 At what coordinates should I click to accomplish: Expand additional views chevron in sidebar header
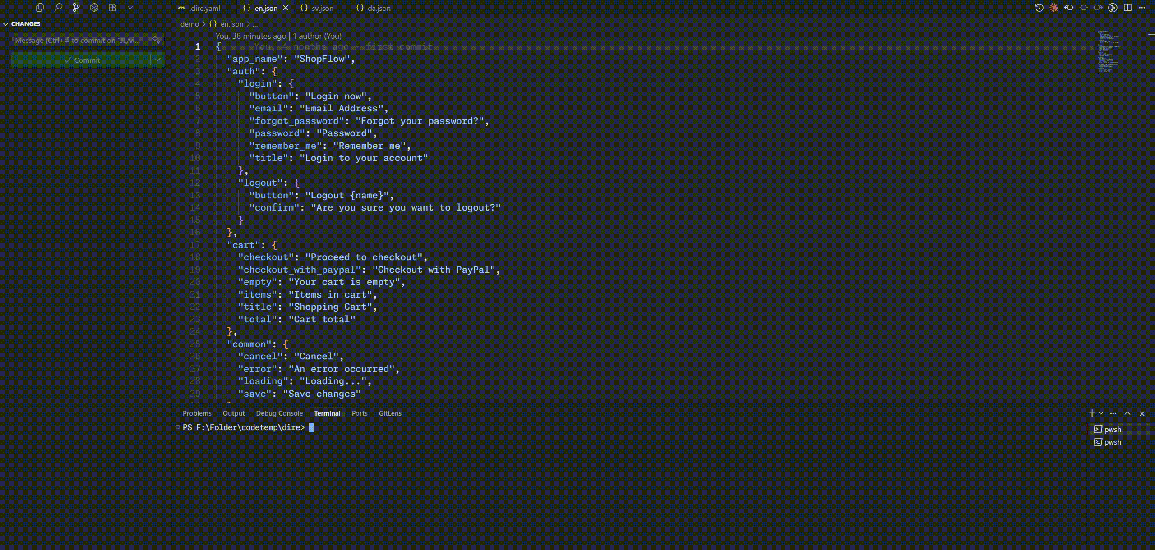pos(130,8)
